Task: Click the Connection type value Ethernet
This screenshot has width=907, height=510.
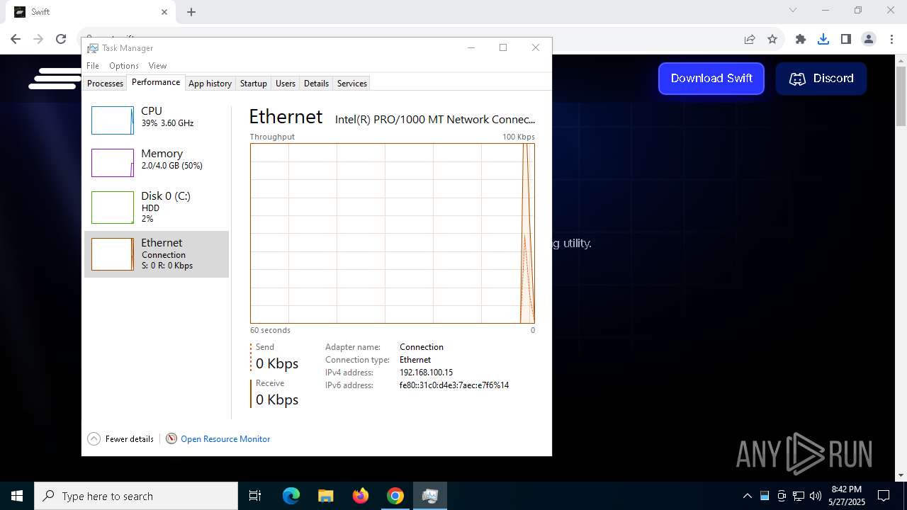Action: coord(415,360)
